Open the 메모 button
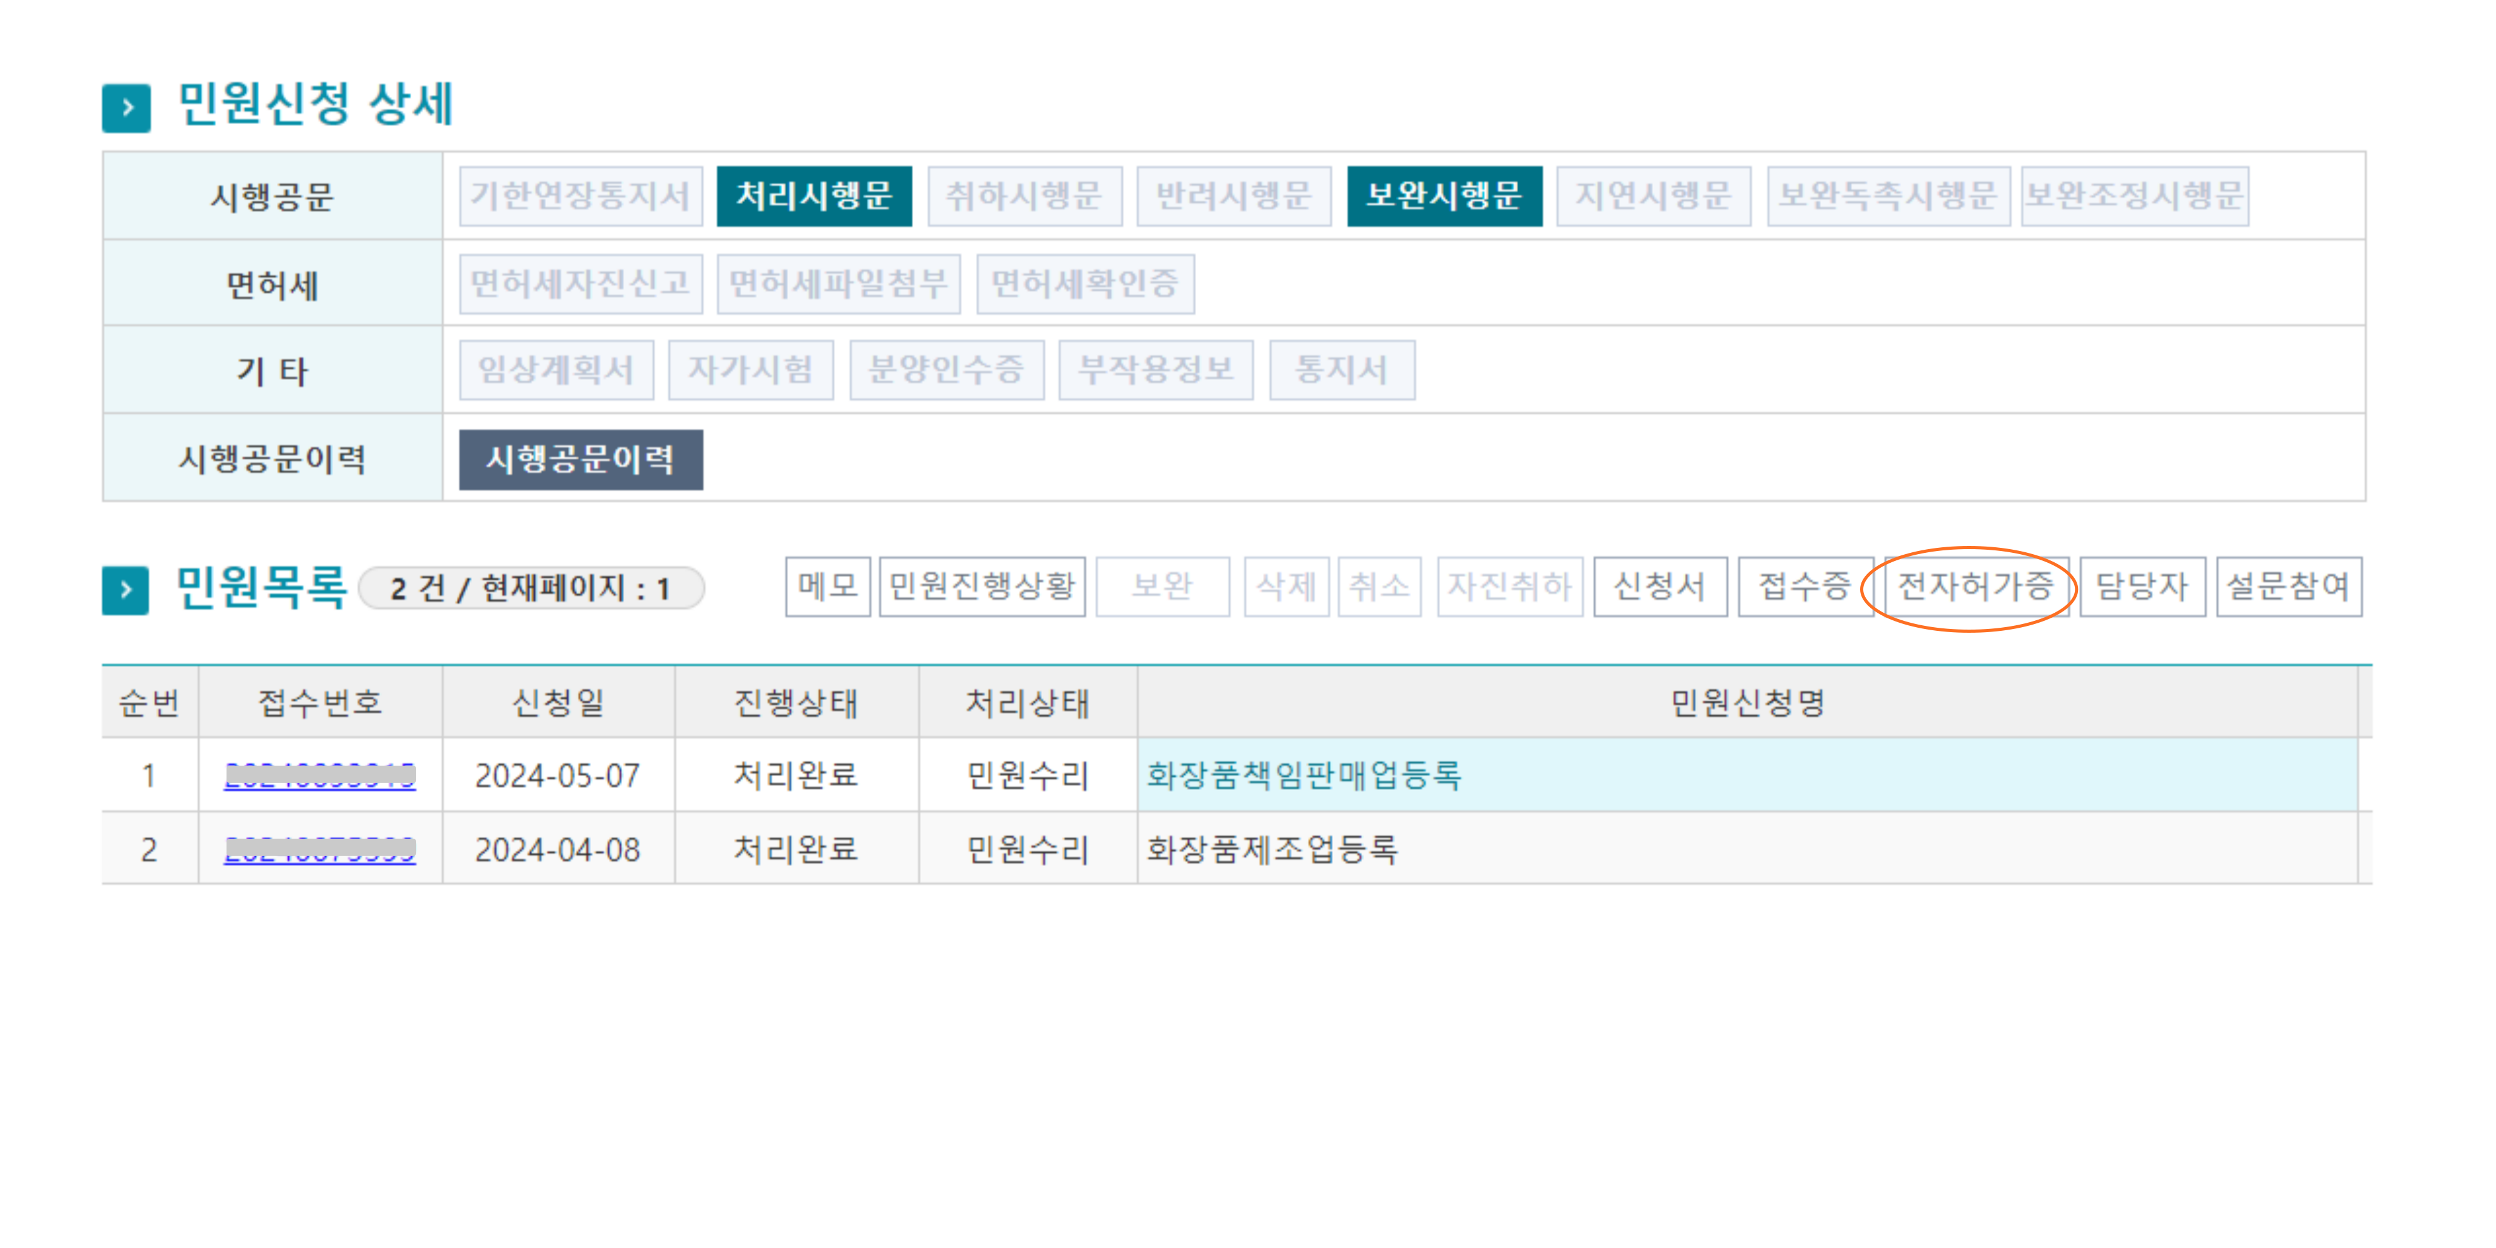Image resolution: width=2496 pixels, height=1248 pixels. [x=827, y=586]
